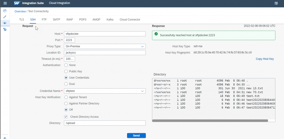Switch to the AMQP tab
This screenshot has height=139, width=284.
tap(96, 20)
